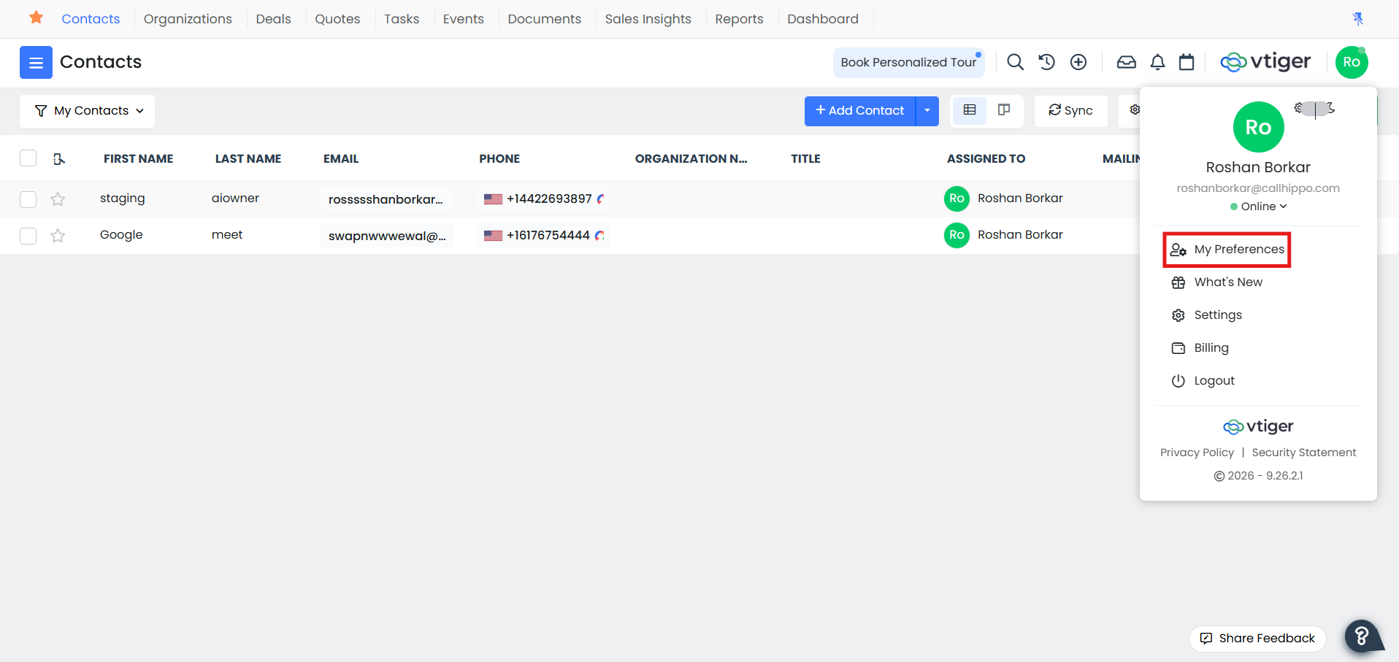Click the Sync button
The height and width of the screenshot is (662, 1399).
click(1070, 111)
